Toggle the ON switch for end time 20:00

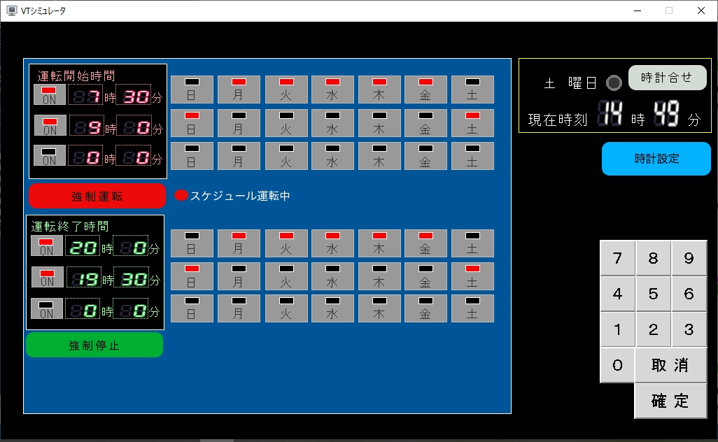pos(47,245)
